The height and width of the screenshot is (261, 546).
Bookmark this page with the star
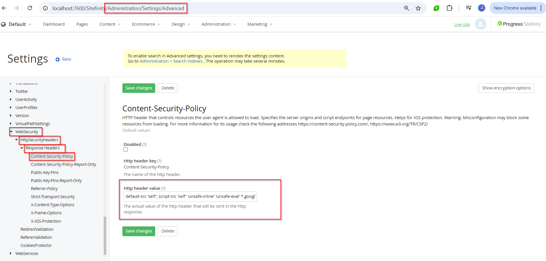point(418,8)
